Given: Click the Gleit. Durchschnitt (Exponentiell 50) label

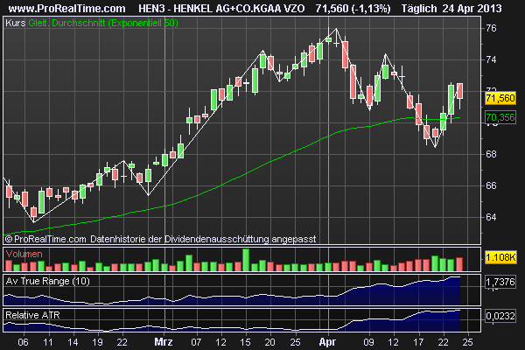Looking at the screenshot, I should point(103,23).
